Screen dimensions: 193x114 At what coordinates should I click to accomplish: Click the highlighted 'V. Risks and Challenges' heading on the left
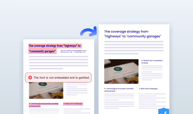point(73,104)
